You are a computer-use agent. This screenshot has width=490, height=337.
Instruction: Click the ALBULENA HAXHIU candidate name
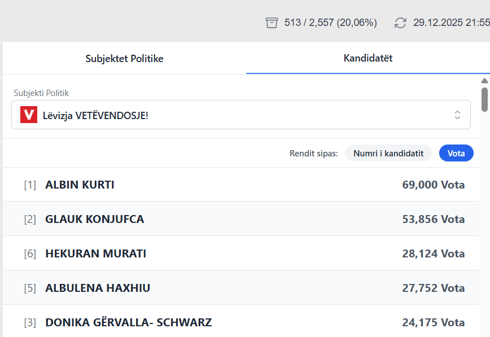98,288
